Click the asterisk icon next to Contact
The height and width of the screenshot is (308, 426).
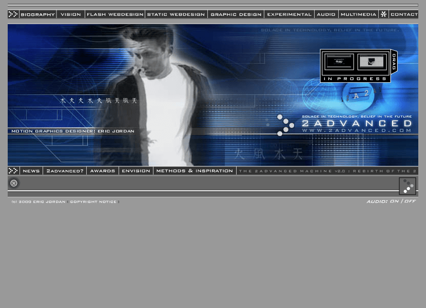(383, 14)
